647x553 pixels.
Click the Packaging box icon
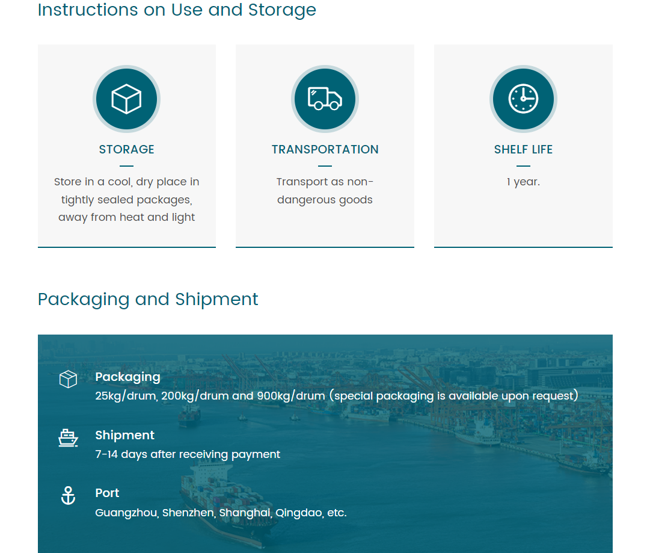pos(68,379)
